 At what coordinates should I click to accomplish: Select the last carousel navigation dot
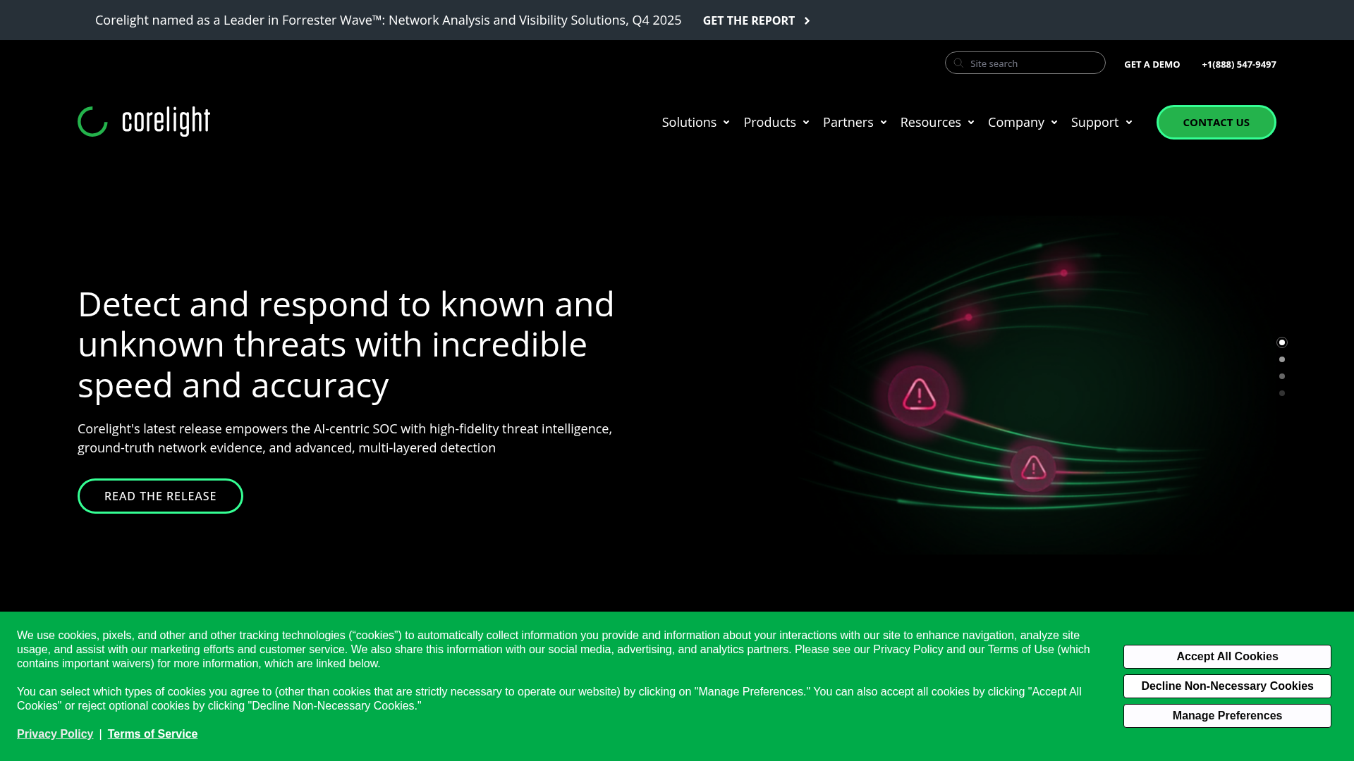coord(1283,393)
